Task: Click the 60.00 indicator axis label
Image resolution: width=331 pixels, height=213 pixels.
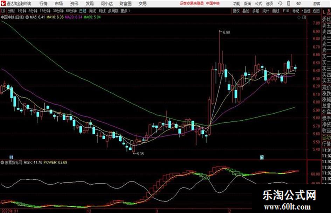Action: point(315,174)
